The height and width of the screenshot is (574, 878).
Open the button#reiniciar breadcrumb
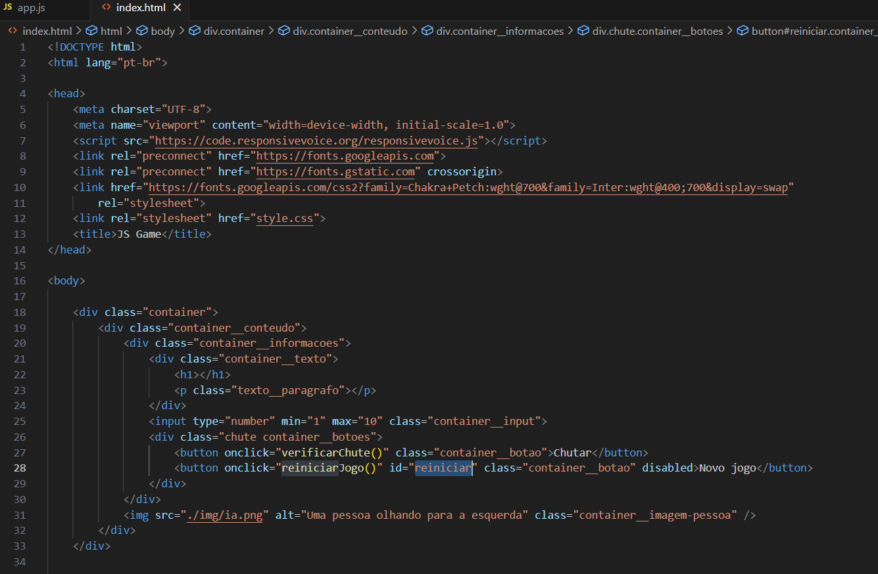coord(814,31)
